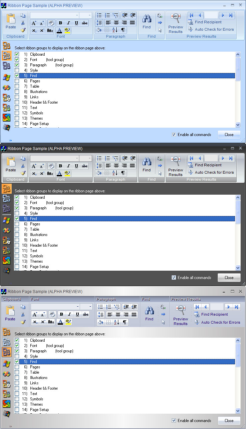Click Line Spacing in the silver window ribbon
Viewport: 246px width, 429px height.
coord(100,314)
